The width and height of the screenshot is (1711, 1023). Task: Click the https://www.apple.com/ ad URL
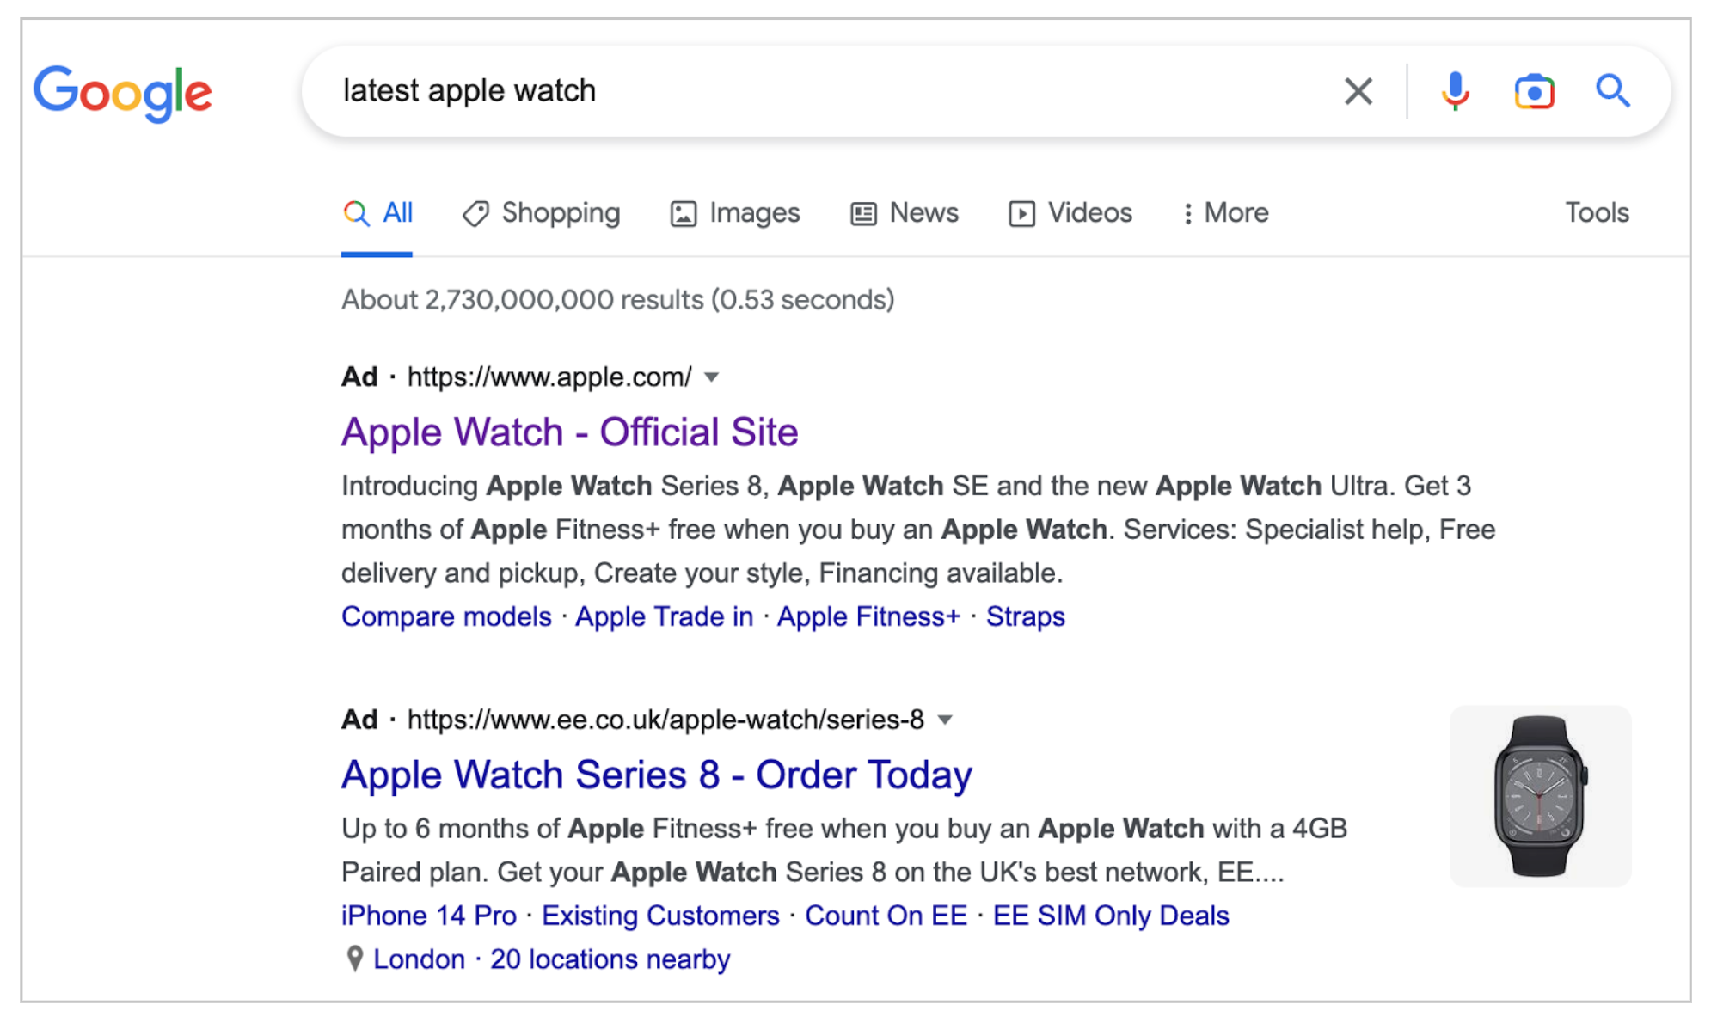pyautogui.click(x=549, y=377)
